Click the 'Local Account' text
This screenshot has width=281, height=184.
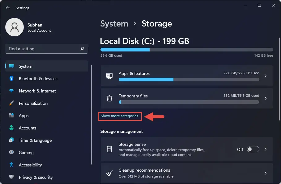pyautogui.click(x=39, y=31)
